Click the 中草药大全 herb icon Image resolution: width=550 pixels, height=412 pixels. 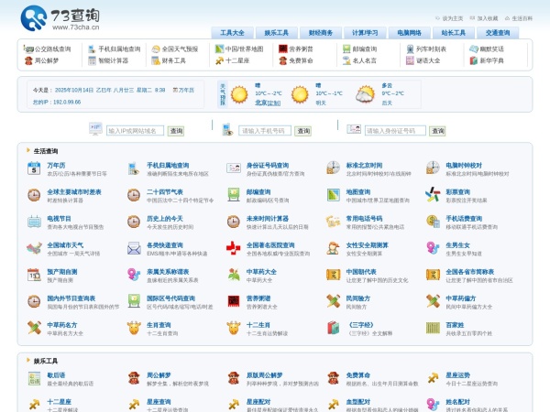pyautogui.click(x=233, y=275)
